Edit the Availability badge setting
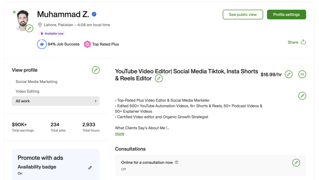This screenshot has height=180, width=319. 90,168
